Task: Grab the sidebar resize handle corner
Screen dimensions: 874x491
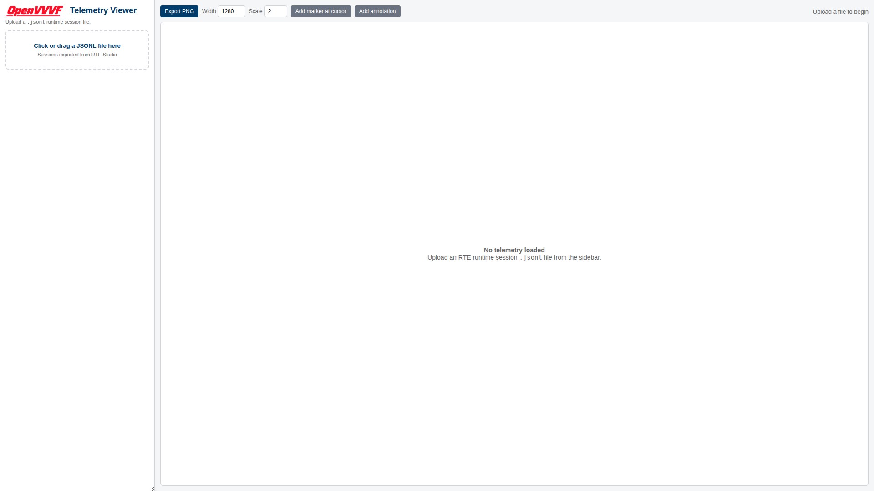Action: pos(152,488)
